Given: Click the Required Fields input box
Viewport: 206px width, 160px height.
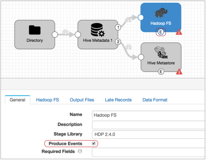Looking at the screenshot, I should coord(148,152).
